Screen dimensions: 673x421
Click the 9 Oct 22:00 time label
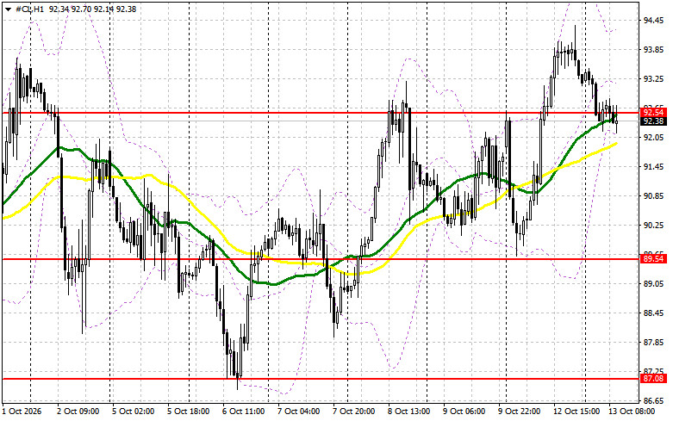tap(520, 412)
